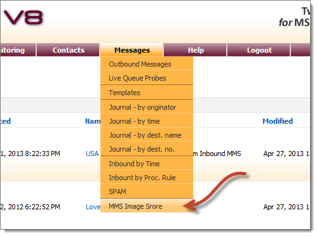Open the USA name link

[x=92, y=154]
